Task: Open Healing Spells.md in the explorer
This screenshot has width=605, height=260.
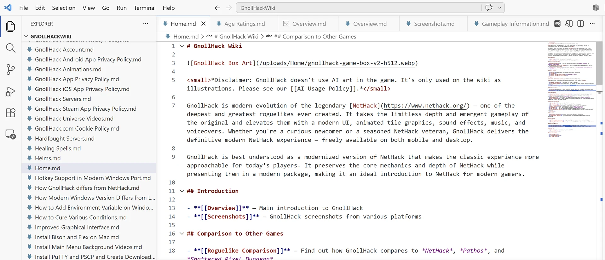Action: pyautogui.click(x=58, y=148)
